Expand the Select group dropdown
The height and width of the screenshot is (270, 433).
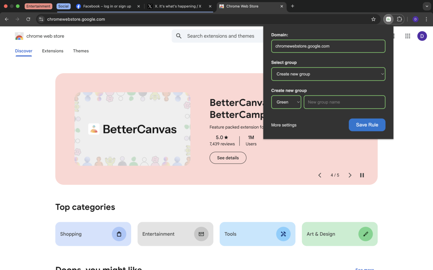pos(328,74)
